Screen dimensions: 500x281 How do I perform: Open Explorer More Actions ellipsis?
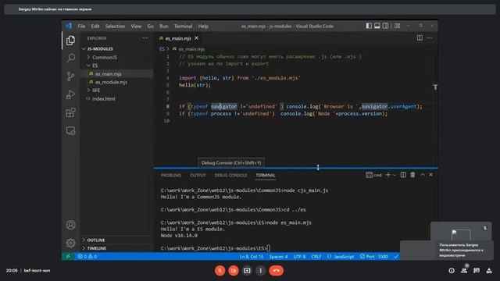145,38
